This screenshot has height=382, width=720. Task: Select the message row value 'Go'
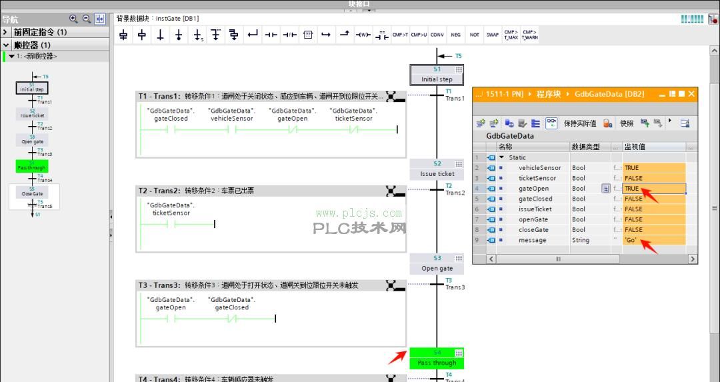point(654,240)
